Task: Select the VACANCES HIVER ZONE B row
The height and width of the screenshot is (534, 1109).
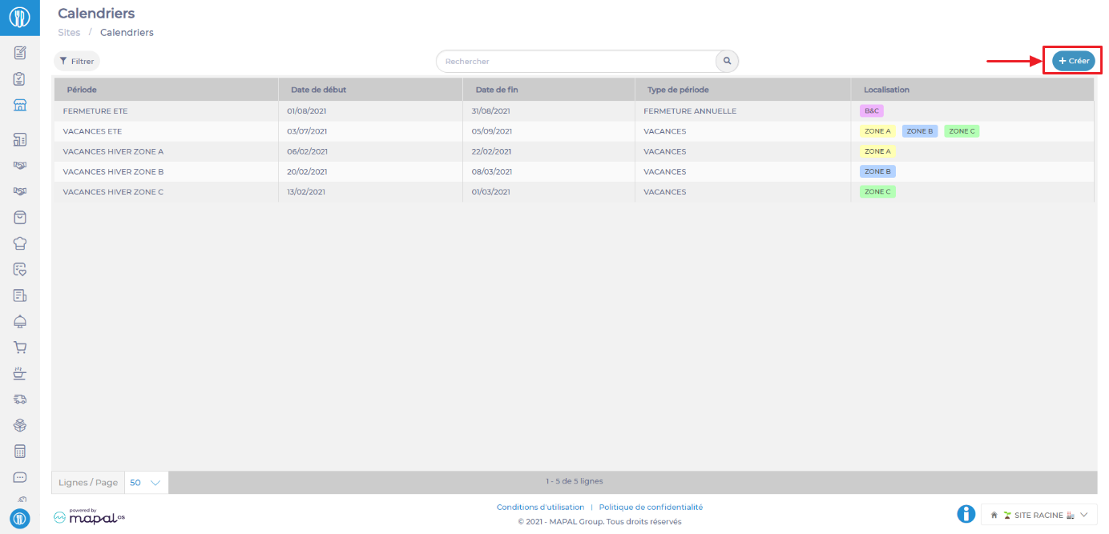Action: tap(573, 171)
